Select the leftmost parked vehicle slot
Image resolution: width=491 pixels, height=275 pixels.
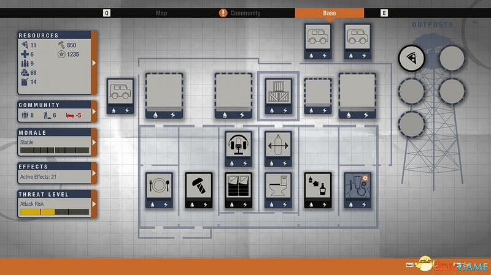tap(120, 93)
